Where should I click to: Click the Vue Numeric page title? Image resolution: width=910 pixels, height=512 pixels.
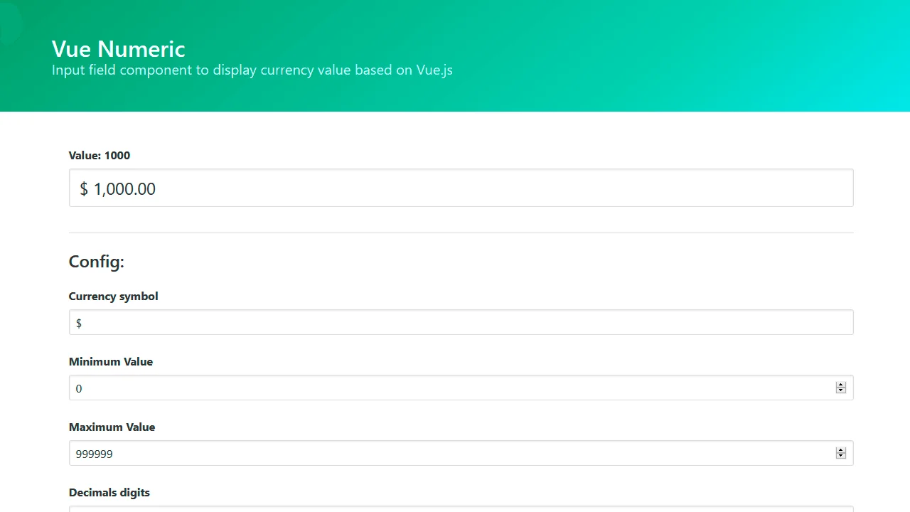click(x=118, y=48)
